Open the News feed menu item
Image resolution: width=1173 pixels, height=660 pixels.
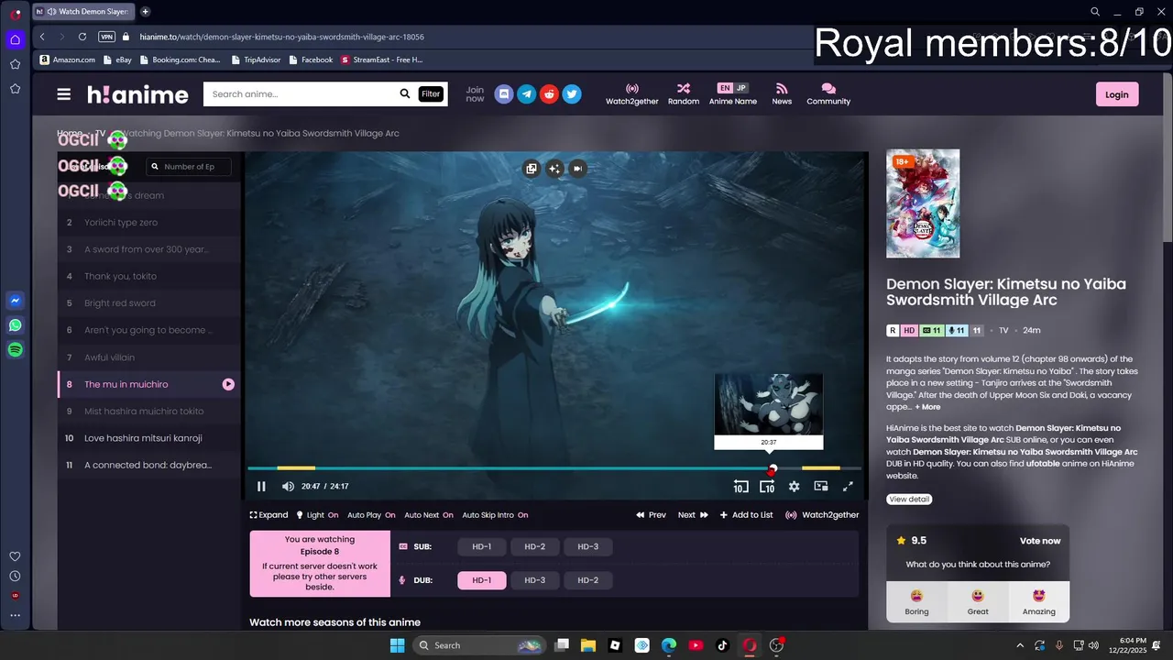coord(782,94)
